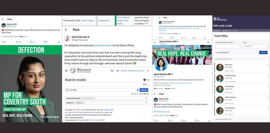Click the Wikipedia header magnifier search icon
Image resolution: width=270 pixels, height=133 pixels.
[112, 71]
